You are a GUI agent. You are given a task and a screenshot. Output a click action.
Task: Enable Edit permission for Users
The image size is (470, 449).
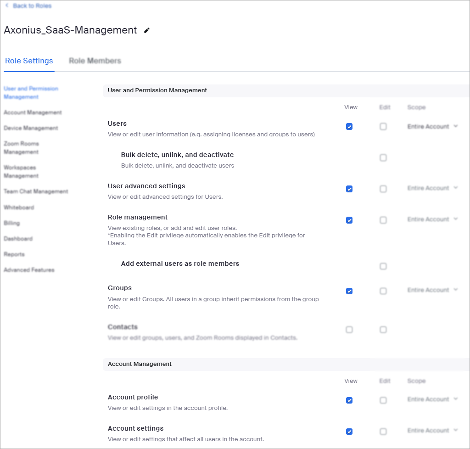coord(383,127)
